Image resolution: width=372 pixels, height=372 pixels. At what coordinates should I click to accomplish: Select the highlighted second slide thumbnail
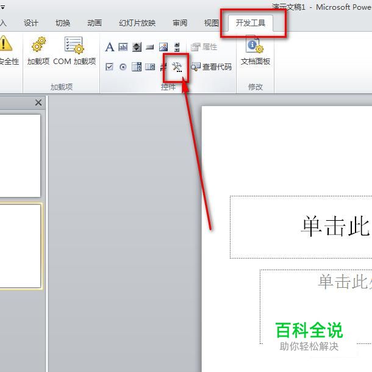21,246
